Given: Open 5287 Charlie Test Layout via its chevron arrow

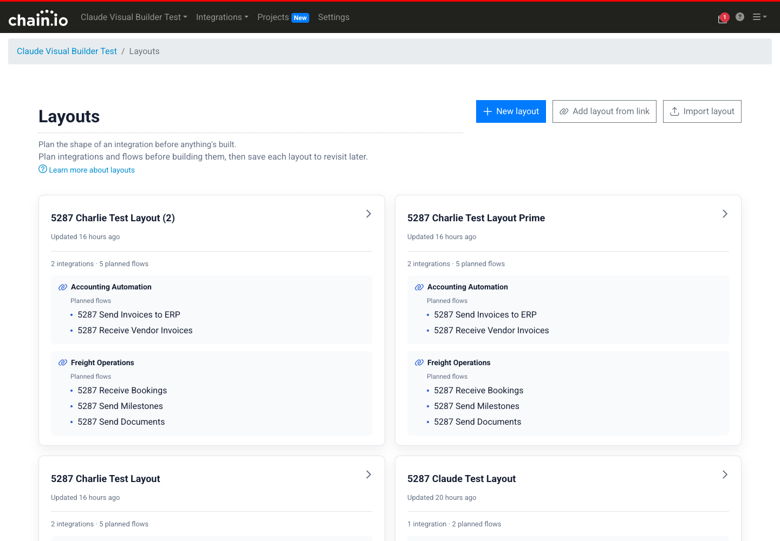Looking at the screenshot, I should [x=368, y=474].
